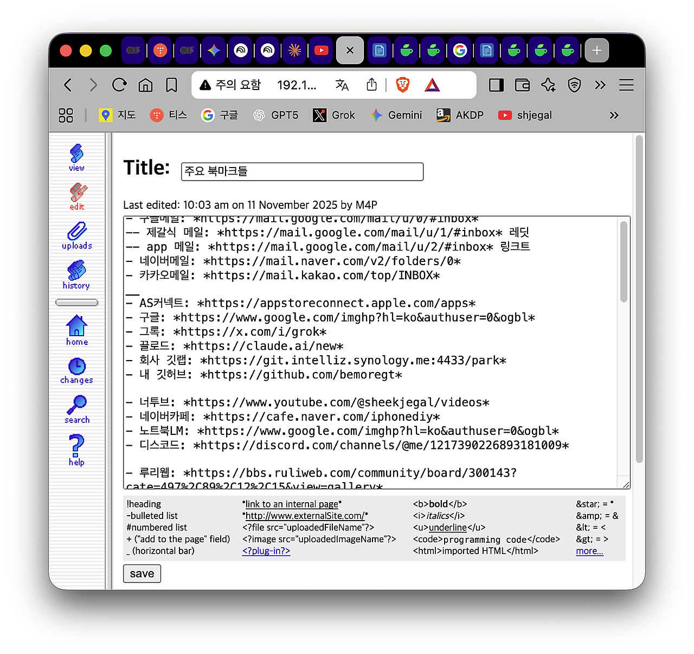Screen dimensions: 694x654
Task: Bookmark this page with the toolbar bookmark icon
Action: coord(171,85)
